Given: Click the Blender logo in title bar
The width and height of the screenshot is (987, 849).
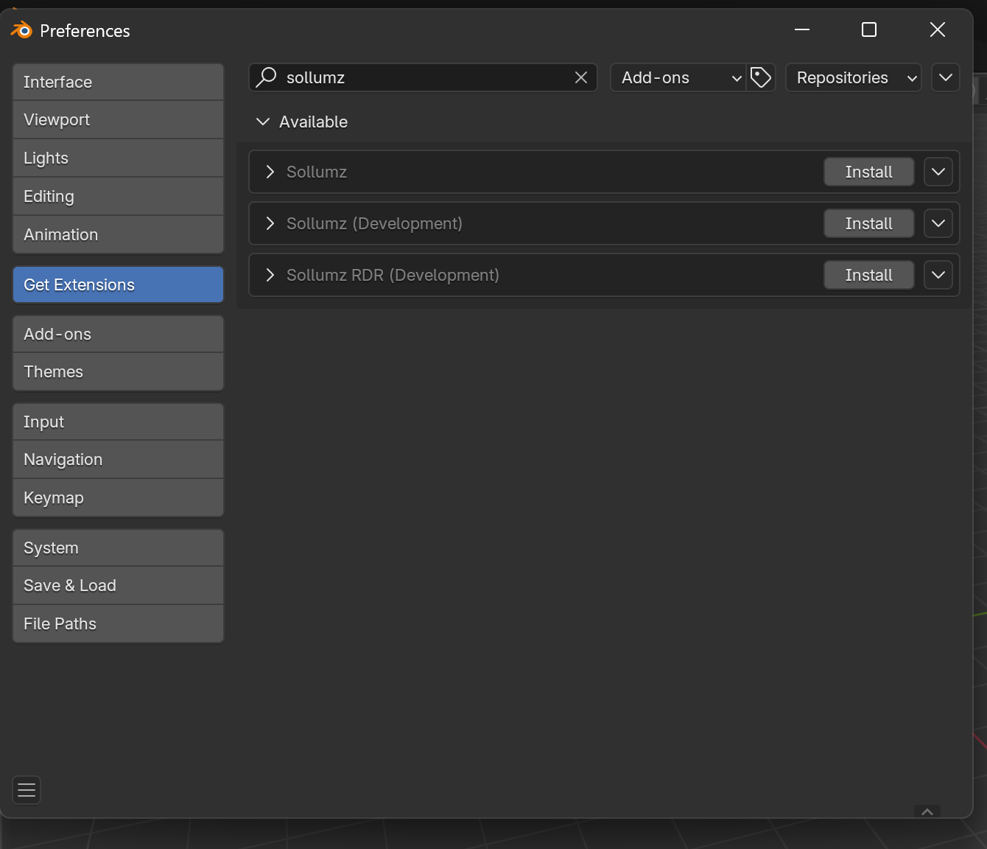Looking at the screenshot, I should point(21,30).
